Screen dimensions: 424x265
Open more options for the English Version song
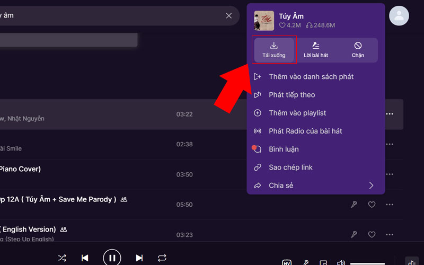tap(390, 234)
